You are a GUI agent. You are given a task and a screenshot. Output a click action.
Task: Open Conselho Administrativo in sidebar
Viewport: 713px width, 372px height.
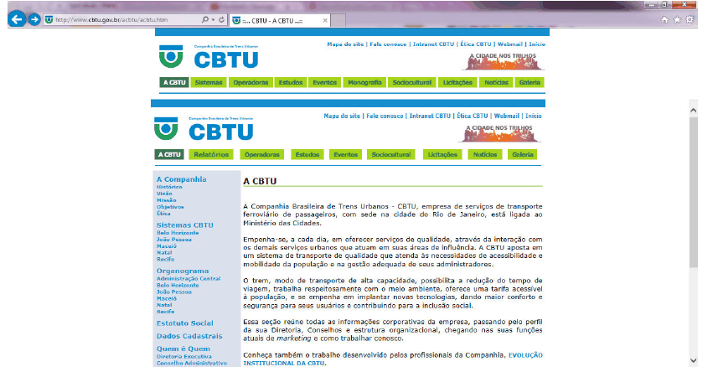pos(191,363)
